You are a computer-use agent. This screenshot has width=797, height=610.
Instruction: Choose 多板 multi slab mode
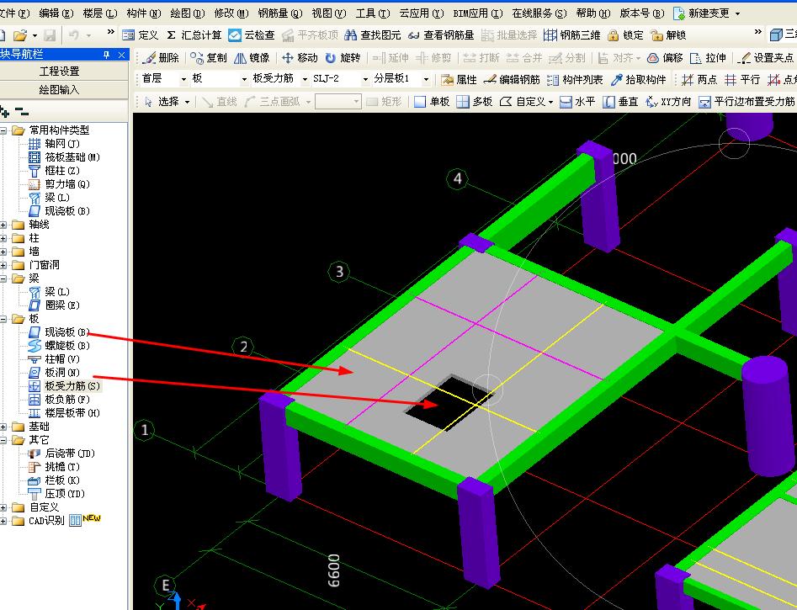click(475, 102)
